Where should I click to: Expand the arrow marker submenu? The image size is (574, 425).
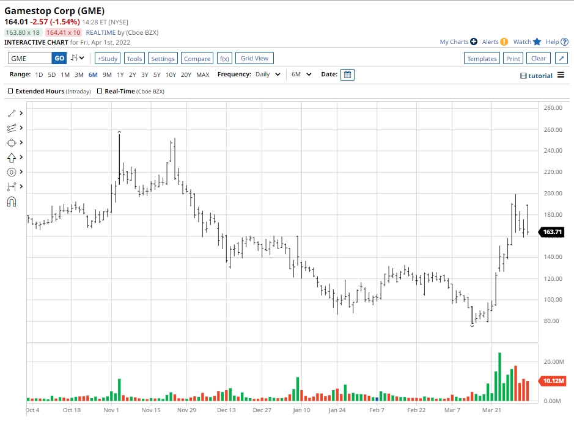[21, 158]
